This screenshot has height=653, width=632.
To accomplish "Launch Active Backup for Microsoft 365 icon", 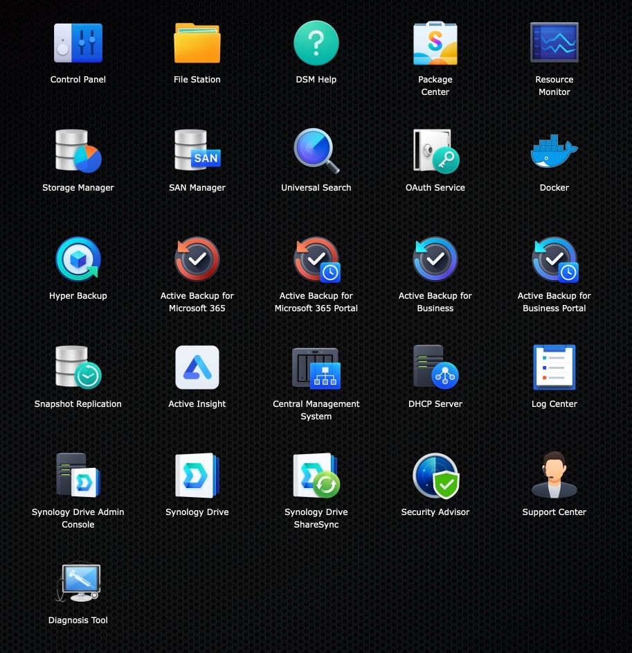I will 197,259.
